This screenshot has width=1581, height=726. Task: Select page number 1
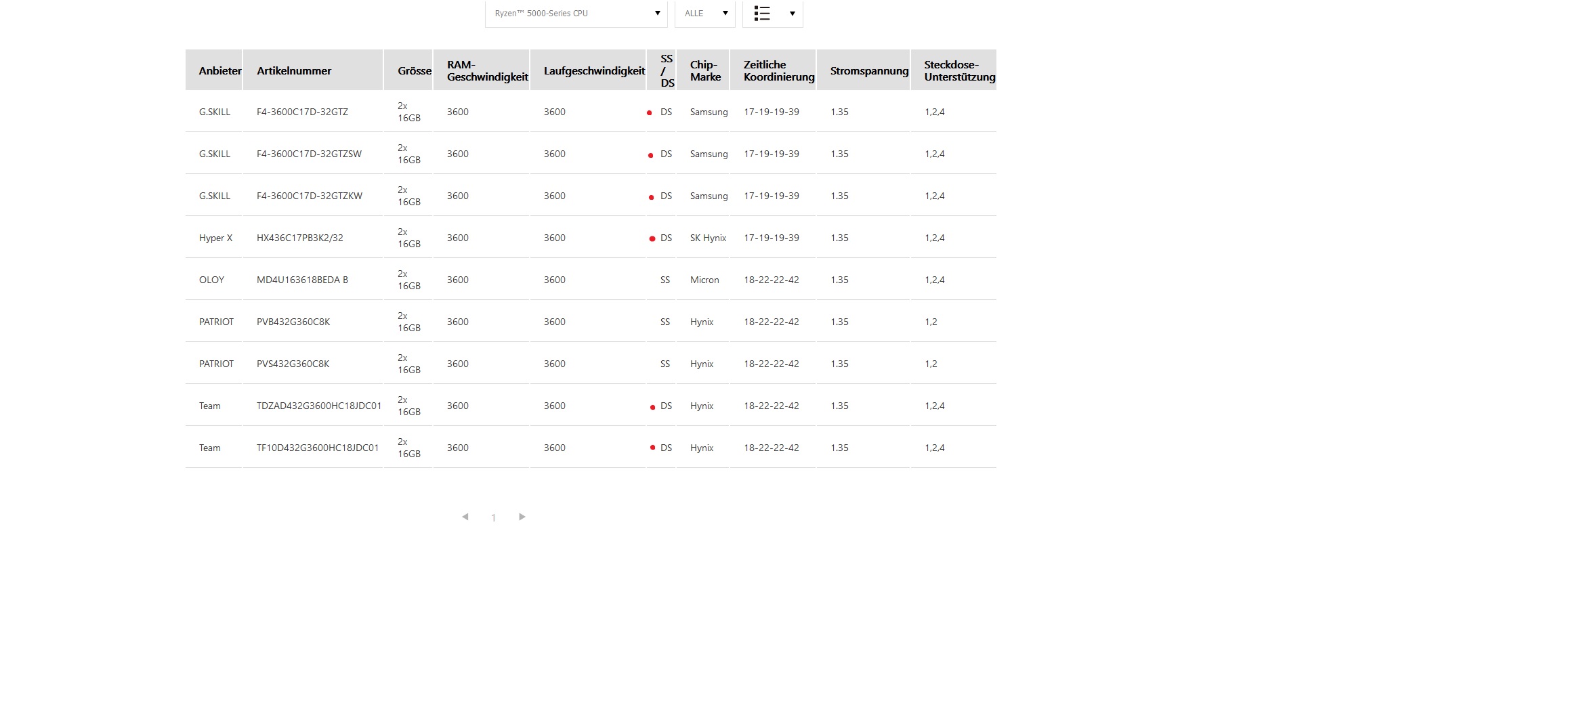click(494, 518)
